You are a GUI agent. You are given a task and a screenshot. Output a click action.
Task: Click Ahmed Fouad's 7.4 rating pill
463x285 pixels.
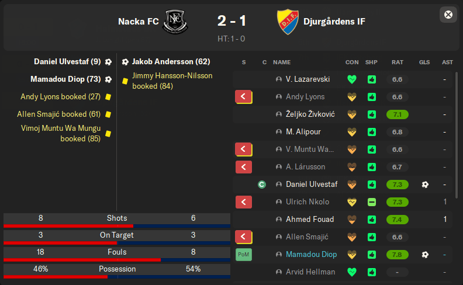click(398, 220)
